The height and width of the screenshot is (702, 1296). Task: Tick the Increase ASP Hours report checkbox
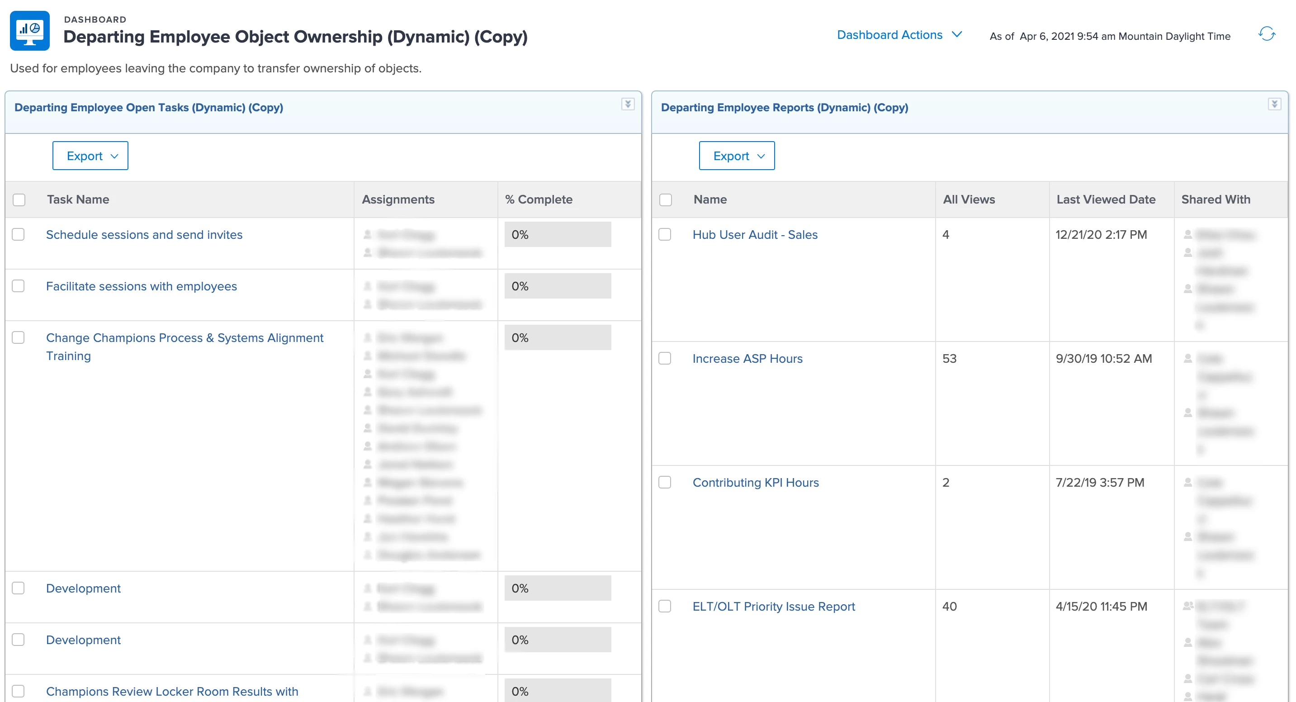665,358
